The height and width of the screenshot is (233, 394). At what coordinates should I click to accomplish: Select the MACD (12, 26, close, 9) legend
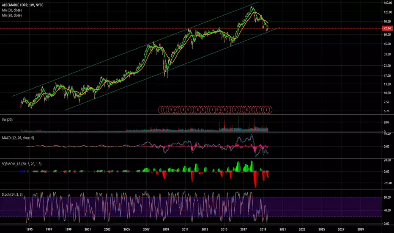(18, 138)
